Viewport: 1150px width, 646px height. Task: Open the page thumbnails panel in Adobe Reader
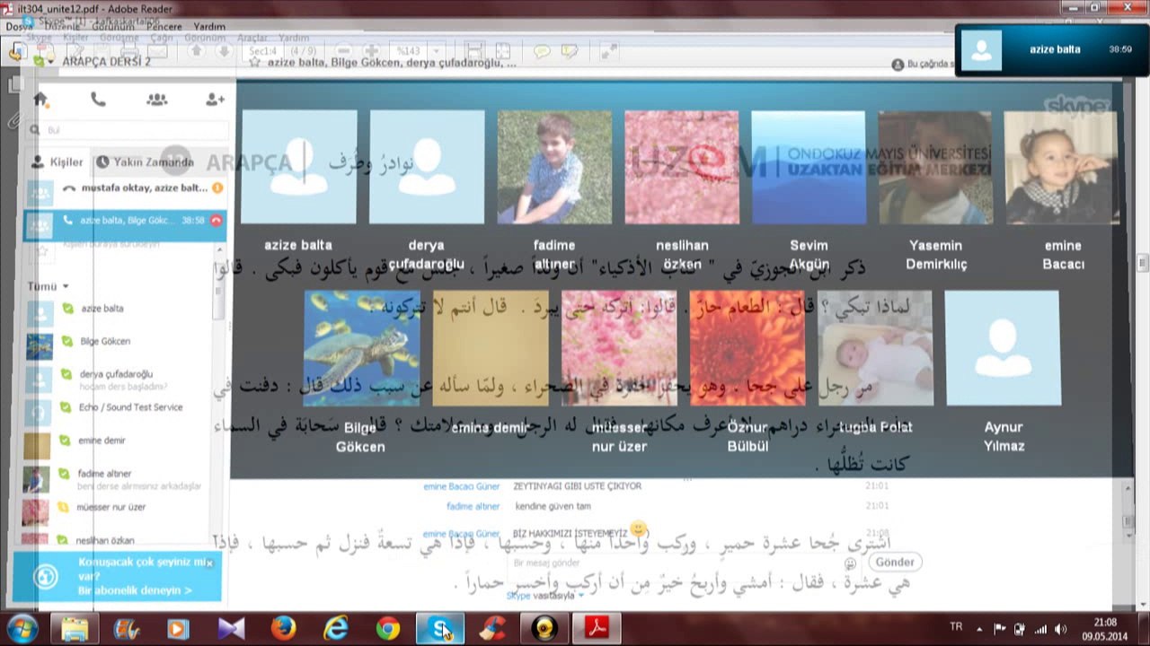click(14, 85)
